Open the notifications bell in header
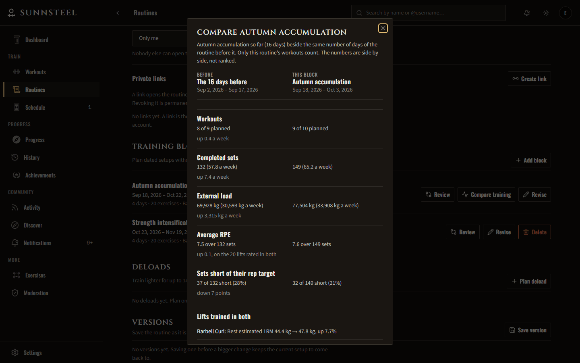Screen dimensions: 580x363 tap(527, 13)
